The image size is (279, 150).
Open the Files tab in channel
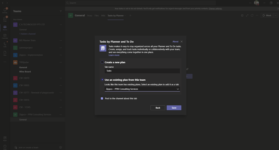(97, 16)
